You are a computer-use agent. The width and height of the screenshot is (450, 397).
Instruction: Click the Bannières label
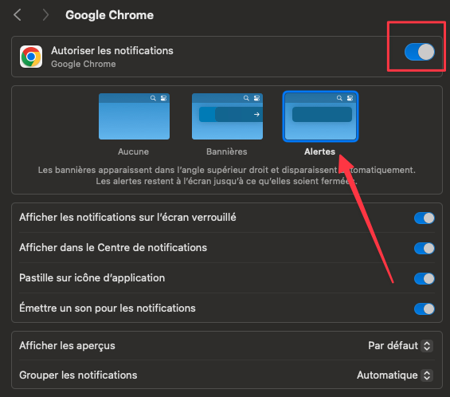[x=227, y=151]
